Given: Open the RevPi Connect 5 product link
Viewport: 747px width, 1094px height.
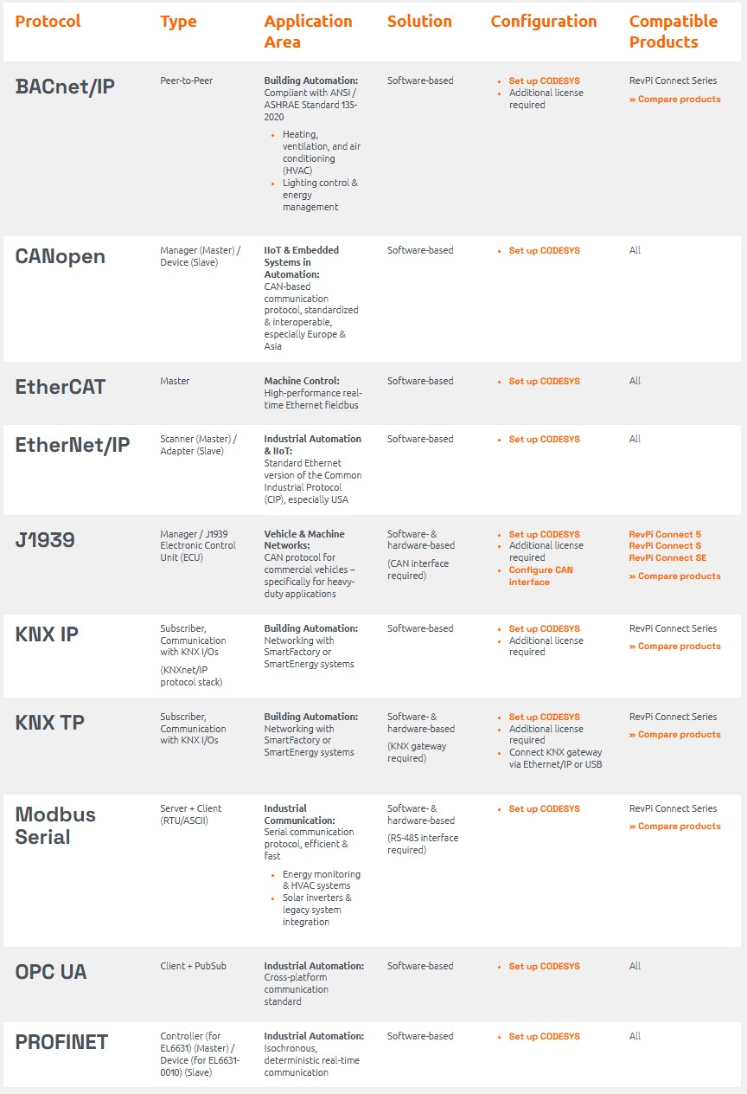Looking at the screenshot, I should (x=665, y=534).
